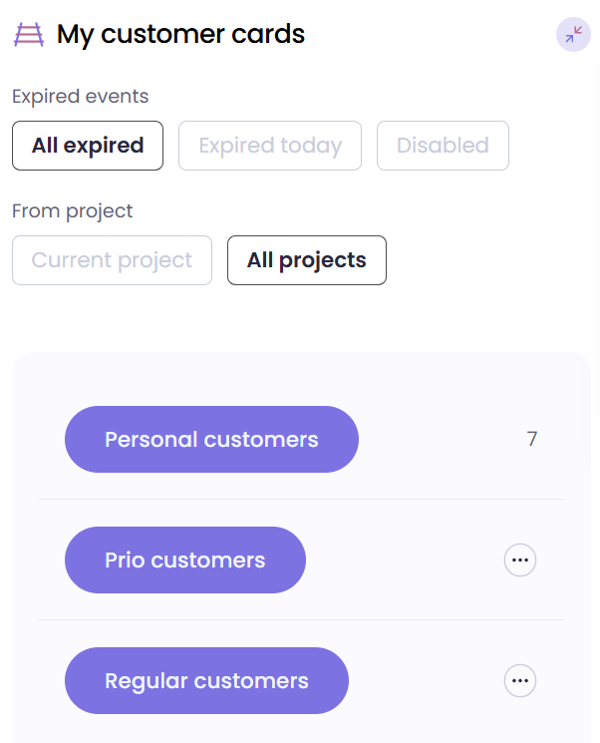The image size is (600, 743).
Task: Select the All projects option
Action: coord(307,260)
